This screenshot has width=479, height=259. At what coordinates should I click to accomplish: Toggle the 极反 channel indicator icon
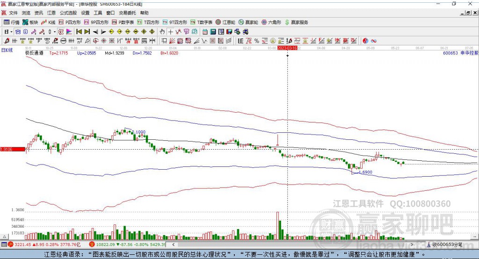(60, 32)
